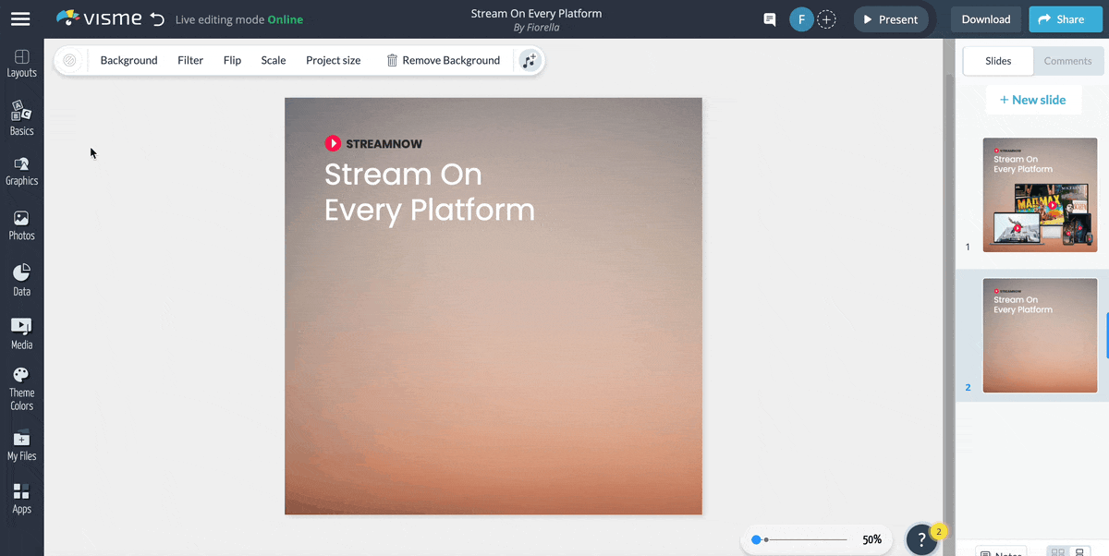Click the Present button
This screenshot has height=556, width=1109.
[890, 18]
